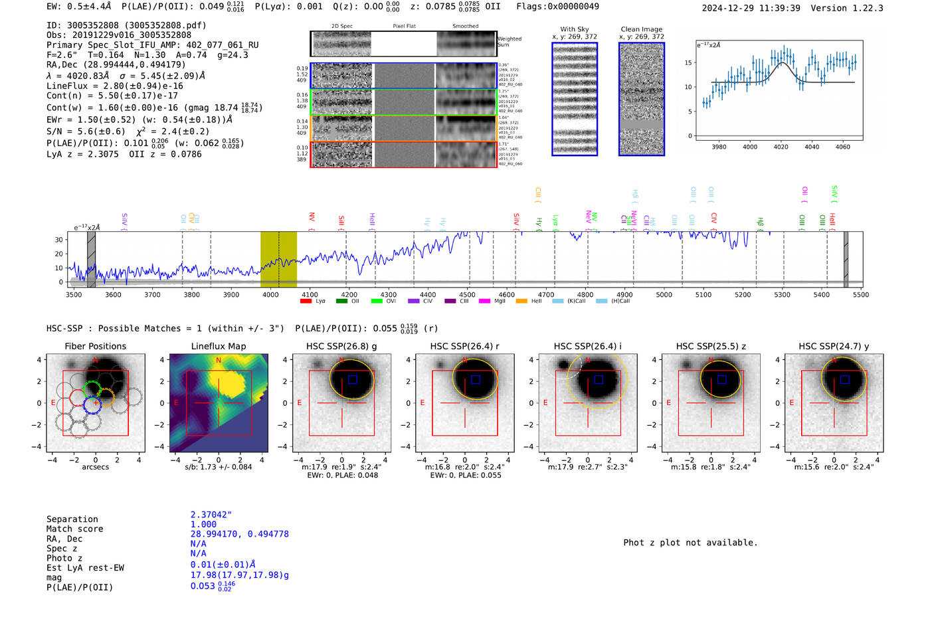
Task: Click the Obs 20191229v016 text
Action: coord(119,35)
